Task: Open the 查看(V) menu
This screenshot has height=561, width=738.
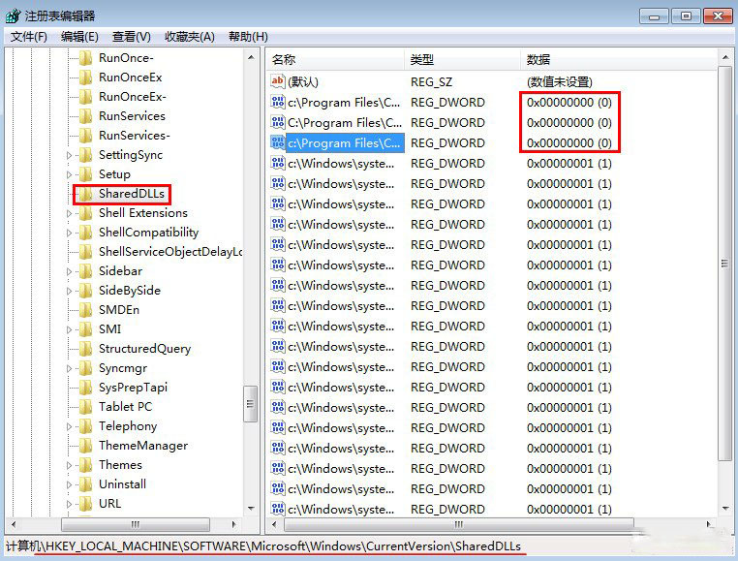Action: tap(131, 37)
